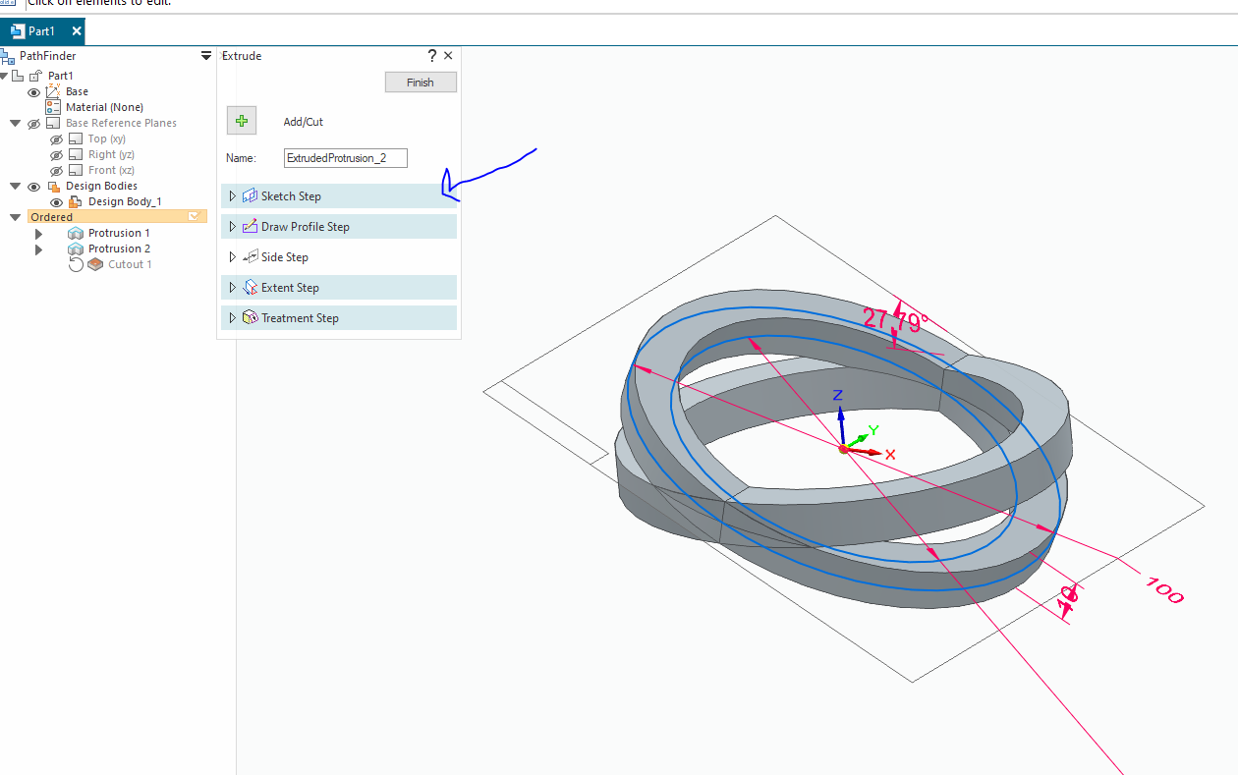Click the Base coordinate system icon
Image resolution: width=1238 pixels, height=775 pixels.
tap(53, 91)
